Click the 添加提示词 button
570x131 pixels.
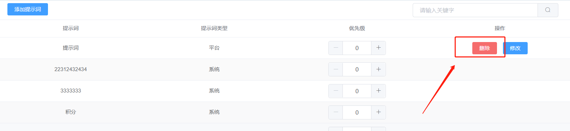point(28,9)
